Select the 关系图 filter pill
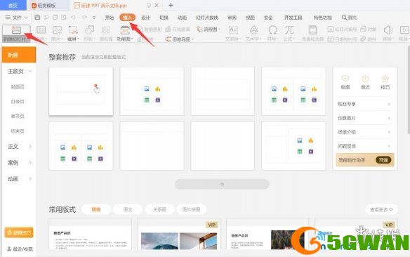Screen dimensions: 410x257 pos(159,209)
